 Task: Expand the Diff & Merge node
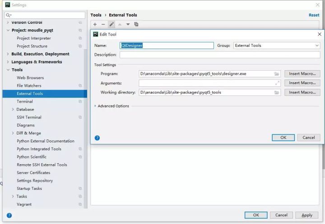(13, 133)
